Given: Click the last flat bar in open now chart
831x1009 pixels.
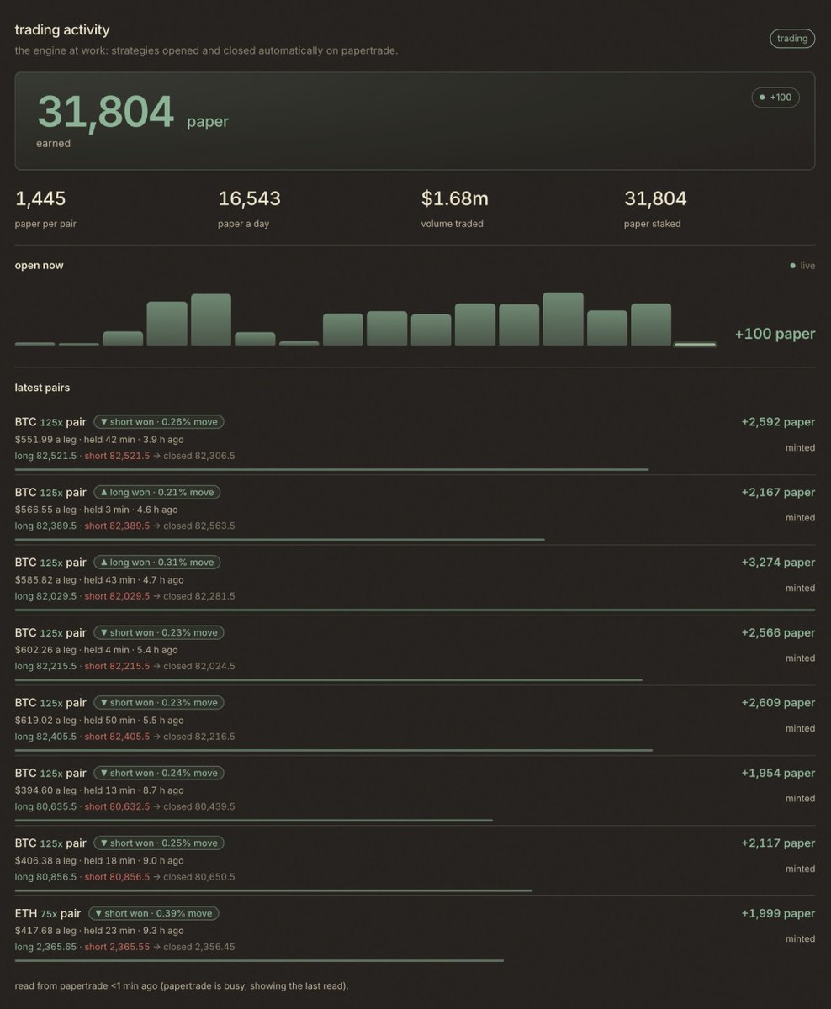Looking at the screenshot, I should [x=696, y=344].
